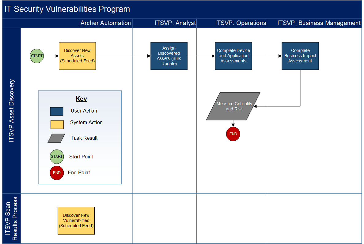Select the Discover New Assets (Scheduled Feed) box
The image size is (364, 244).
[x=77, y=56]
